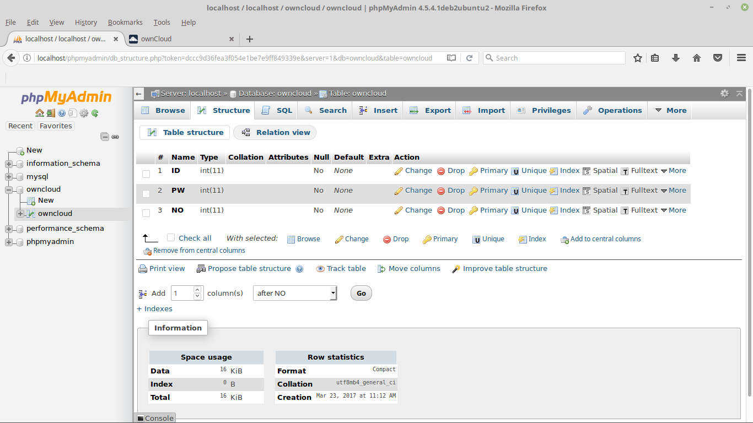
Task: Open Firefox History menu
Action: pyautogui.click(x=85, y=23)
